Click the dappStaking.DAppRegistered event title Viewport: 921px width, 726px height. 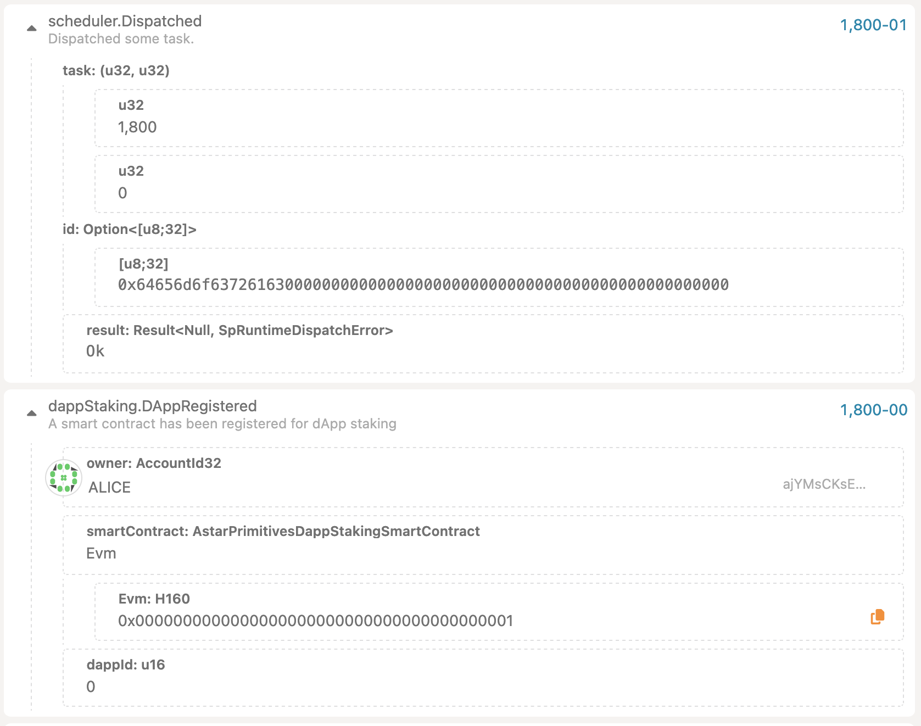pyautogui.click(x=152, y=406)
